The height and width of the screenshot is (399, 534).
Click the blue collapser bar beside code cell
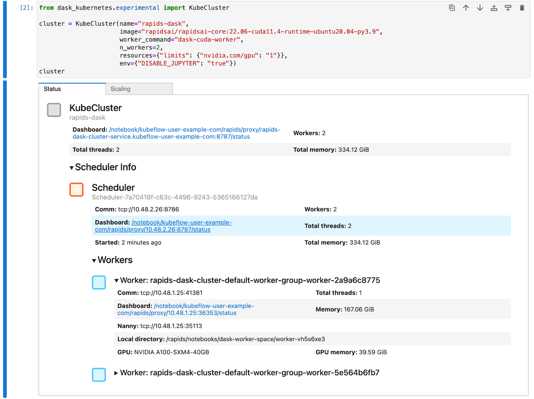click(5, 39)
